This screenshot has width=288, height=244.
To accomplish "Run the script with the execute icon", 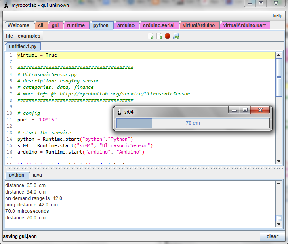I will (176, 36).
